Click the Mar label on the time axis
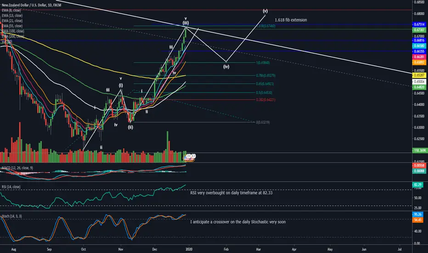Image resolution: width=428 pixels, height=253 pixels. click(x=258, y=249)
